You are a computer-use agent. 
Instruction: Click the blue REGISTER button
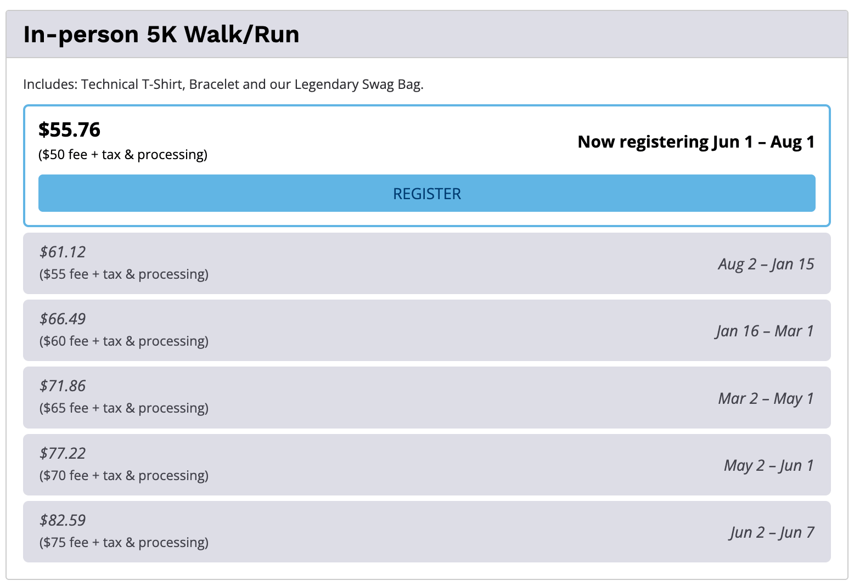point(426,193)
